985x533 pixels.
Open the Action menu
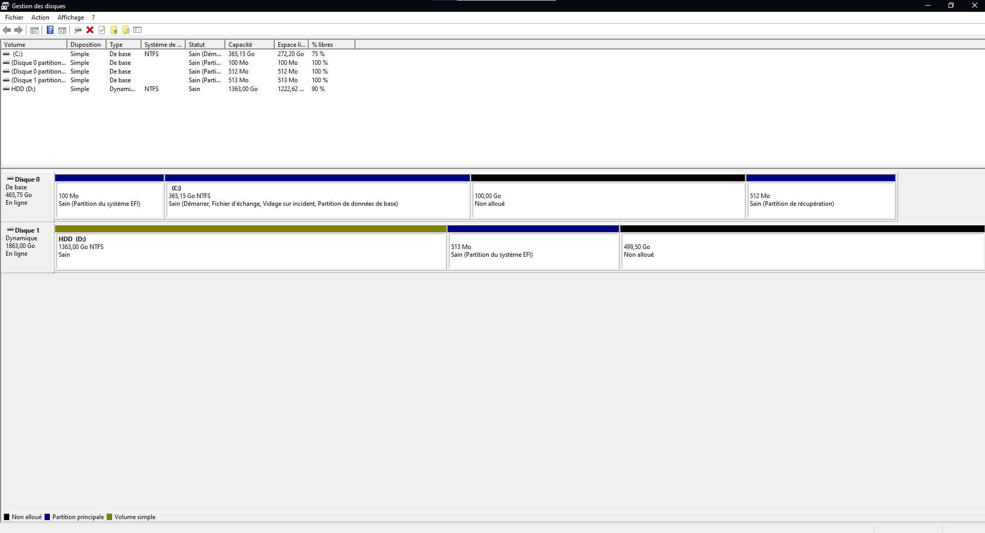click(x=40, y=17)
